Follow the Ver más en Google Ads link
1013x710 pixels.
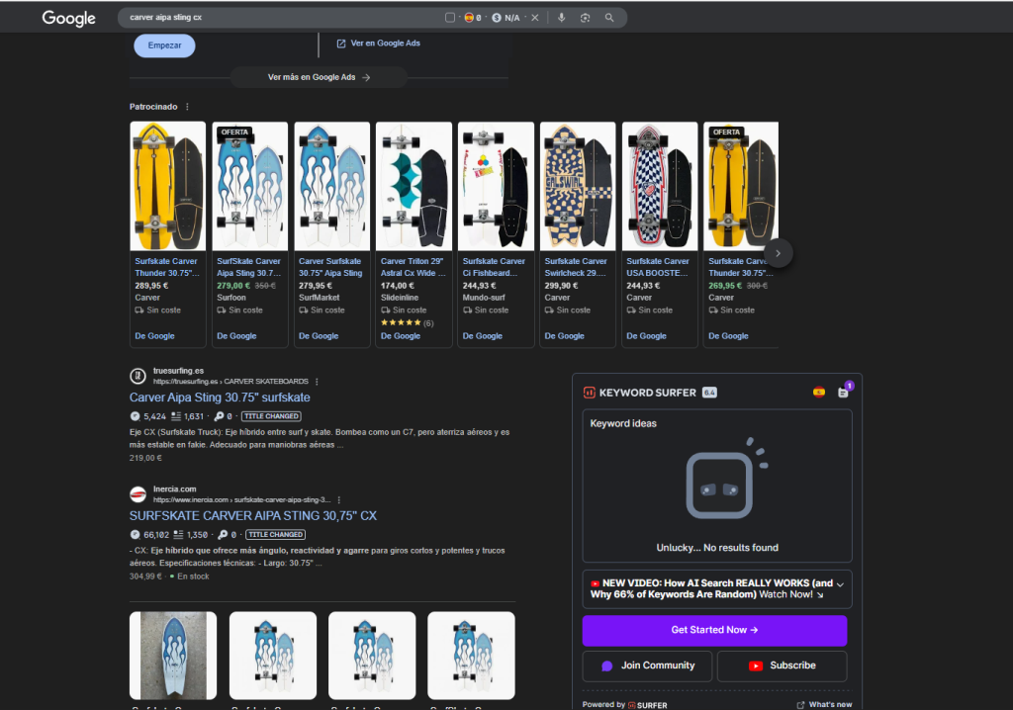coord(319,77)
